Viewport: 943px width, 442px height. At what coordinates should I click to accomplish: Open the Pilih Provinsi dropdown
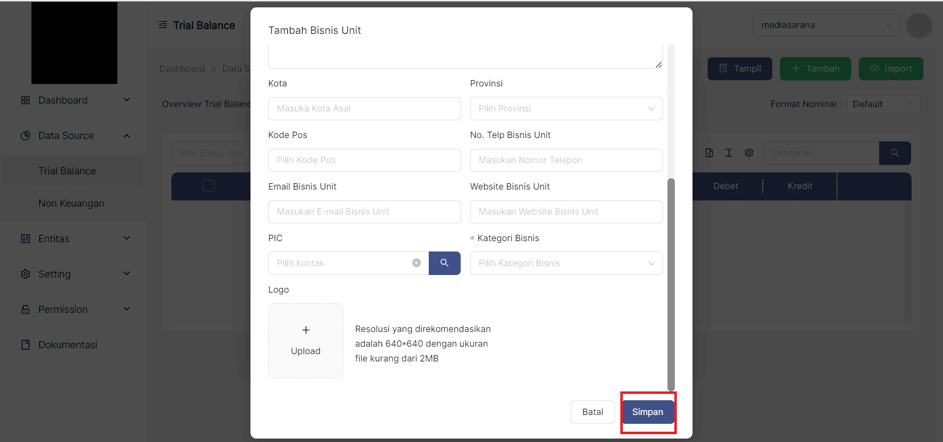click(566, 109)
